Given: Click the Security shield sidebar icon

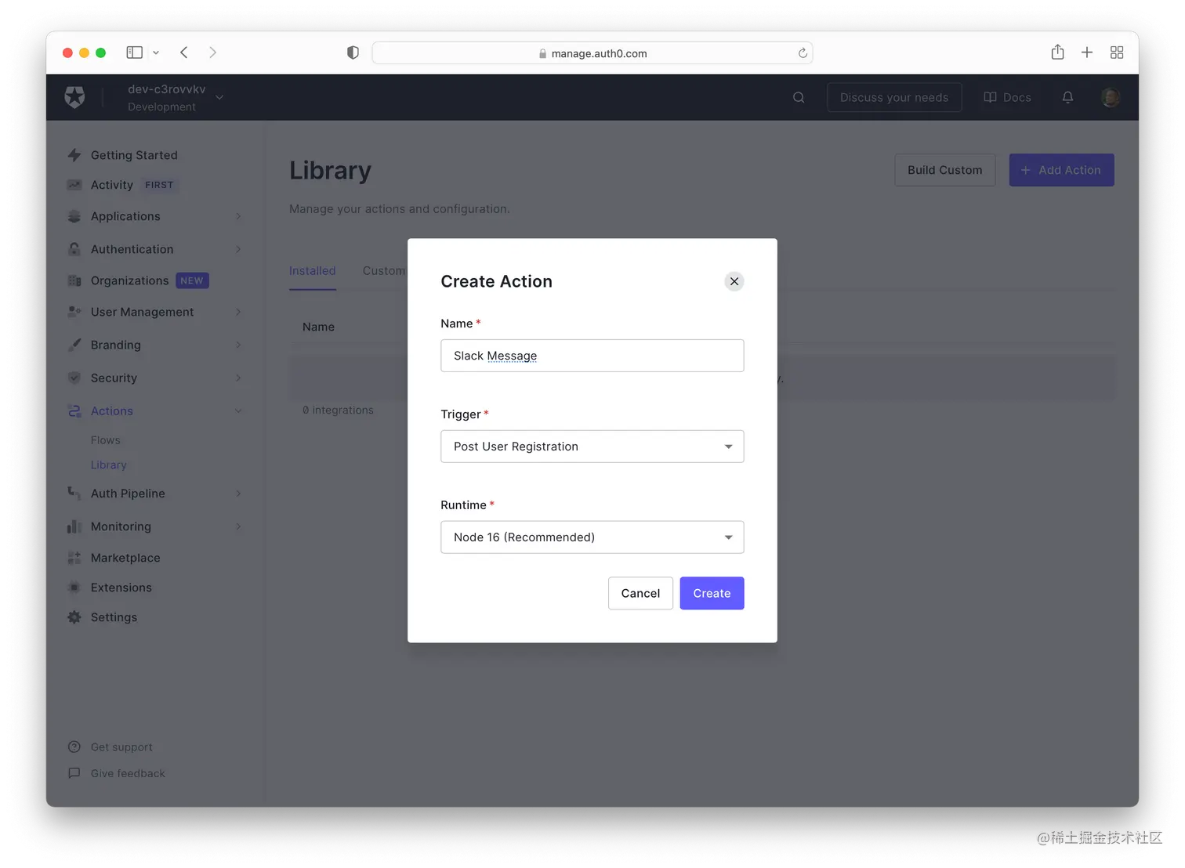Looking at the screenshot, I should pos(74,378).
